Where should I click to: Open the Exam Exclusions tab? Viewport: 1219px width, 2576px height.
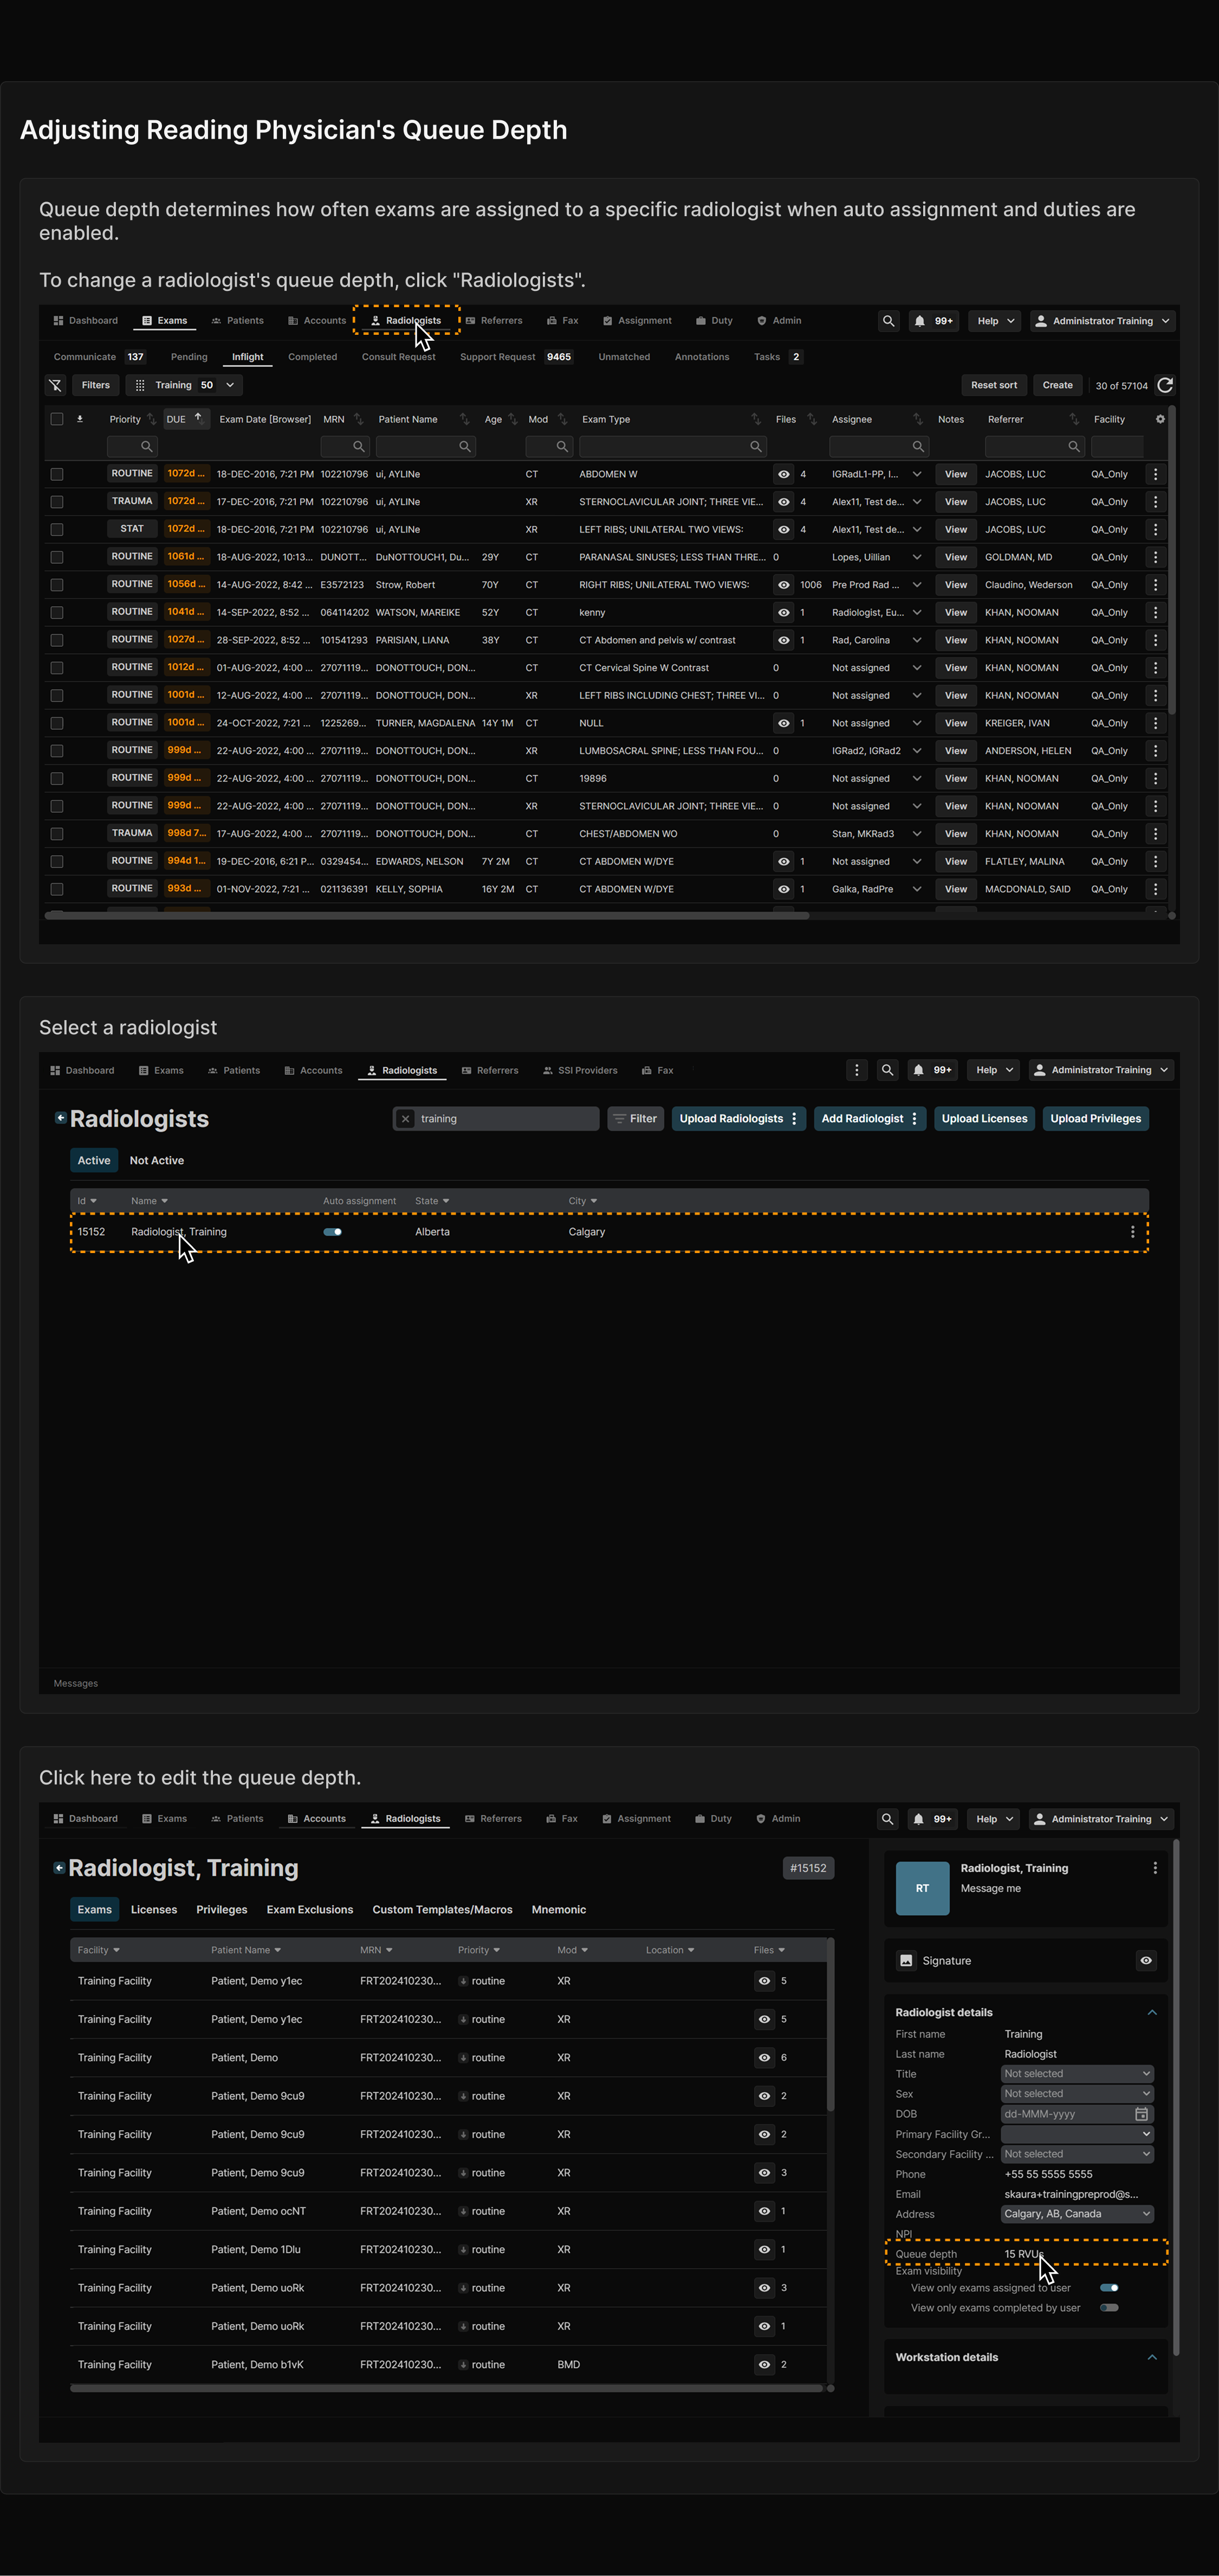coord(310,1910)
